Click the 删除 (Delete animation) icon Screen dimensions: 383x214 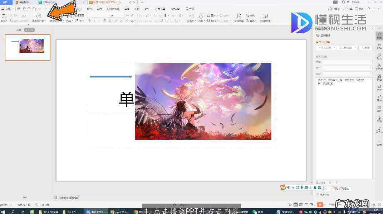click(x=365, y=47)
